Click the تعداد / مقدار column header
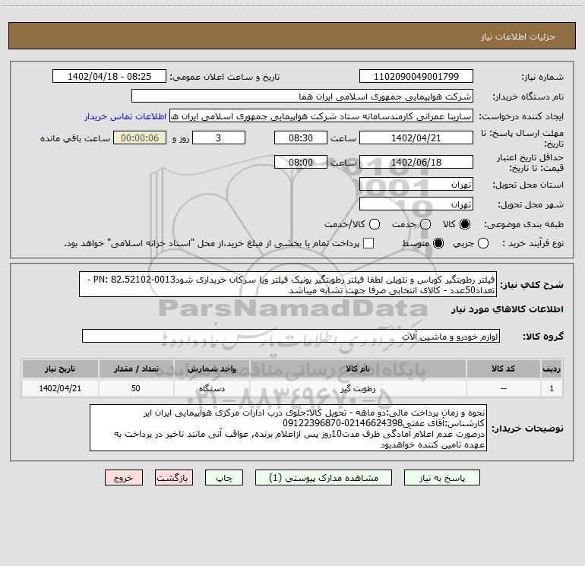The width and height of the screenshot is (585, 566). pyautogui.click(x=136, y=369)
